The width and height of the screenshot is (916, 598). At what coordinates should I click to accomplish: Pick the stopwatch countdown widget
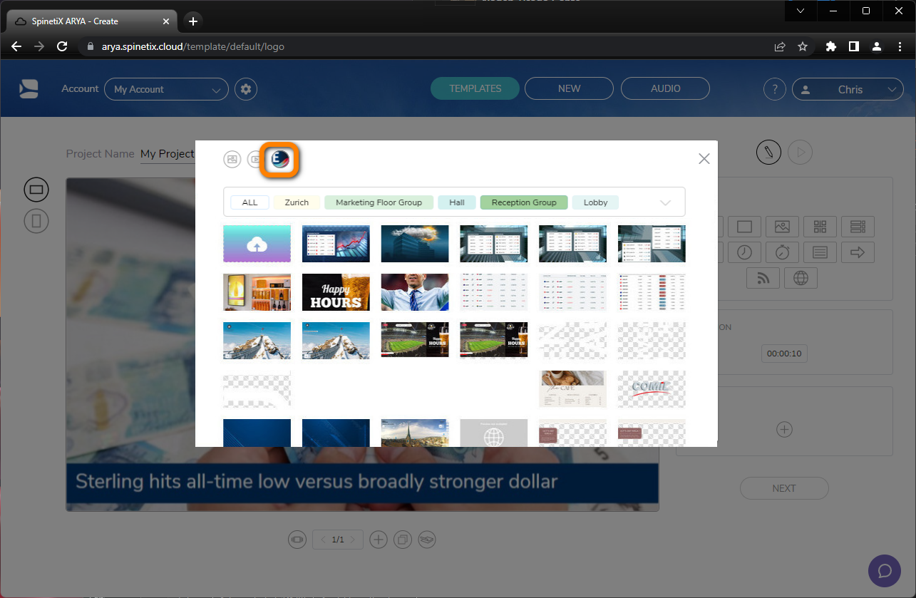click(782, 252)
